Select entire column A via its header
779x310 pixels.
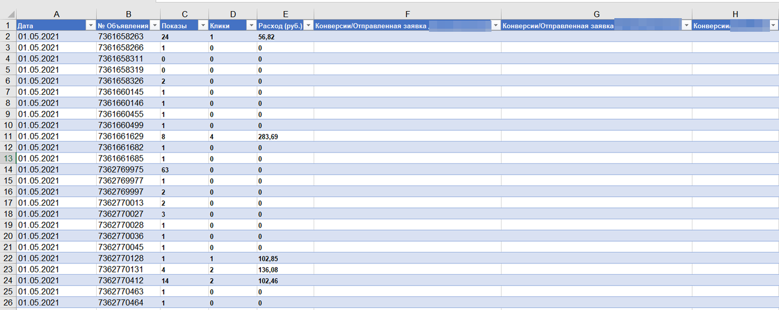tap(56, 14)
